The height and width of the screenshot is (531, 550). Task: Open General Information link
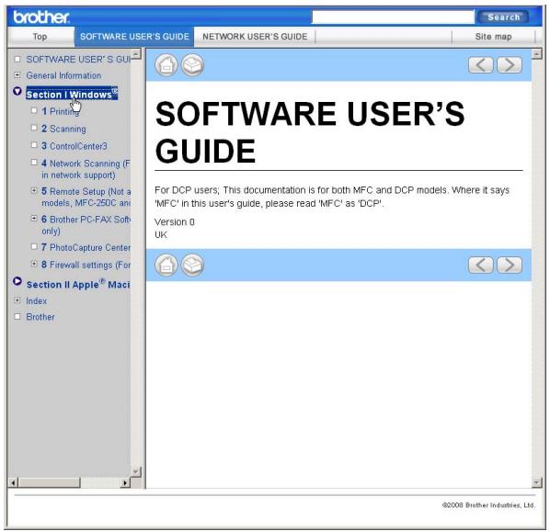pos(63,75)
